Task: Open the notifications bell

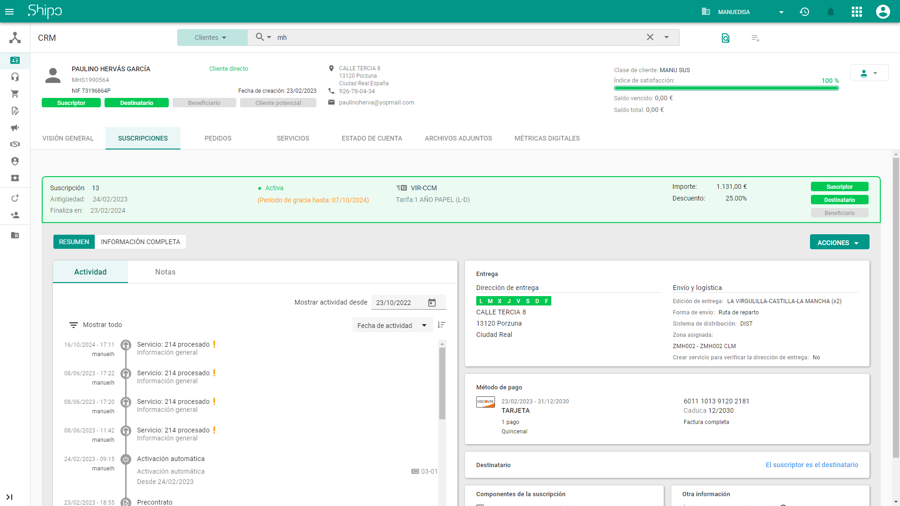Action: [830, 12]
